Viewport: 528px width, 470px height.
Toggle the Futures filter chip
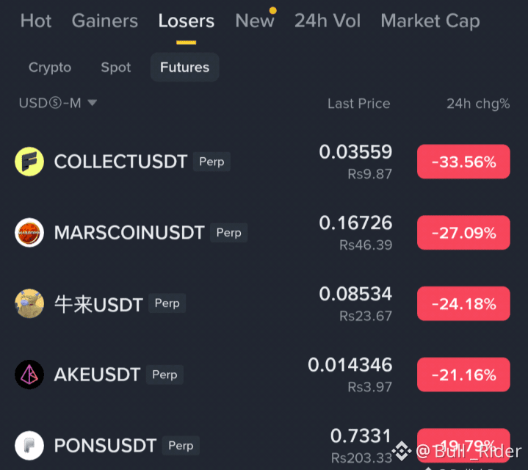pyautogui.click(x=184, y=67)
